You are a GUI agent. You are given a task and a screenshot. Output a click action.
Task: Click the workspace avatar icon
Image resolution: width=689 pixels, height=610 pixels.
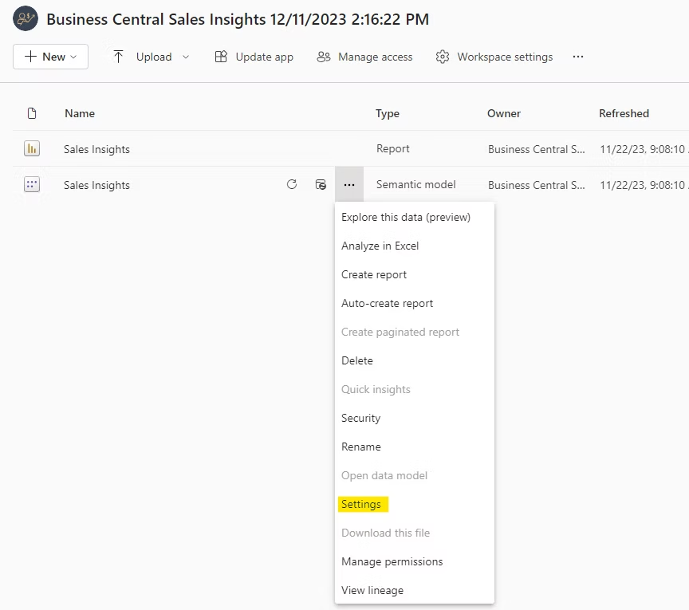(26, 19)
